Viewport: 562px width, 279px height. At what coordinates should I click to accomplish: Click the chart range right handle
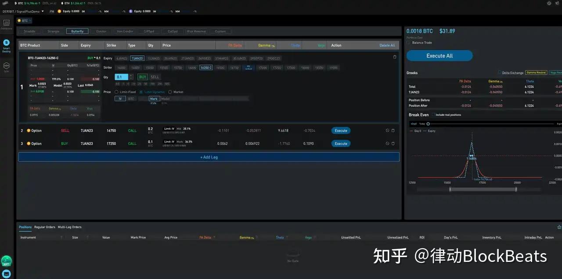pyautogui.click(x=516, y=190)
